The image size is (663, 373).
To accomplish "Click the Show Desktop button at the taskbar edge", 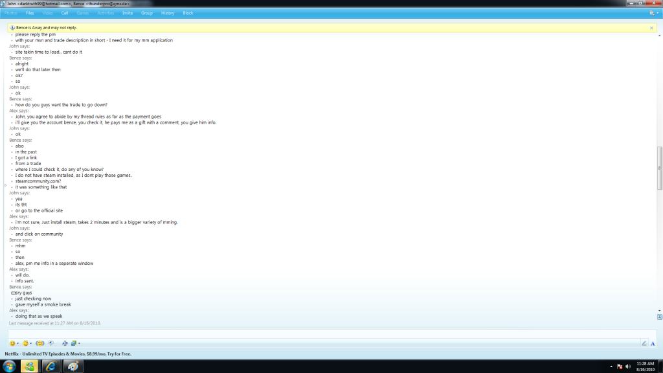I will [x=660, y=367].
